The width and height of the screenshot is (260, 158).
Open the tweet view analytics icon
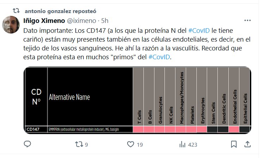click(182, 144)
